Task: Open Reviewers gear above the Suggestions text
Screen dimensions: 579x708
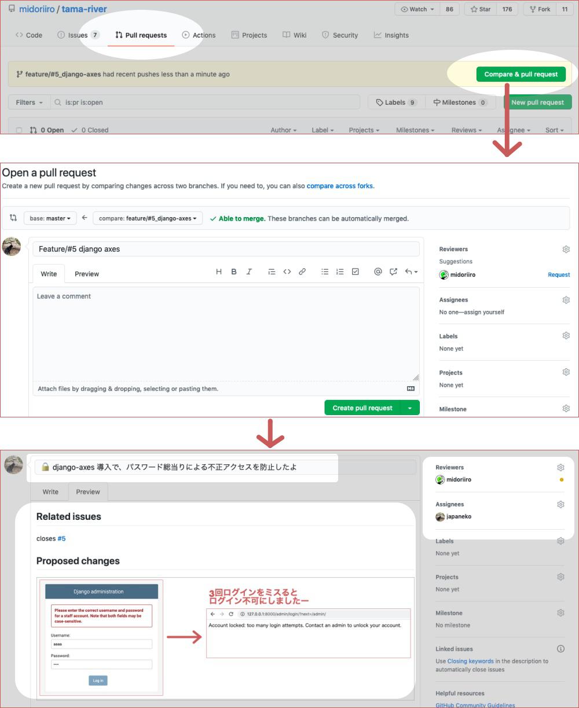Action: [566, 249]
